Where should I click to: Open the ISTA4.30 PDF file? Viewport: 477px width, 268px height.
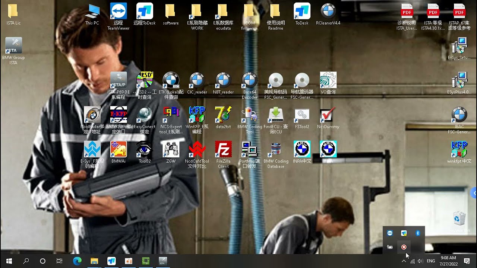(433, 16)
